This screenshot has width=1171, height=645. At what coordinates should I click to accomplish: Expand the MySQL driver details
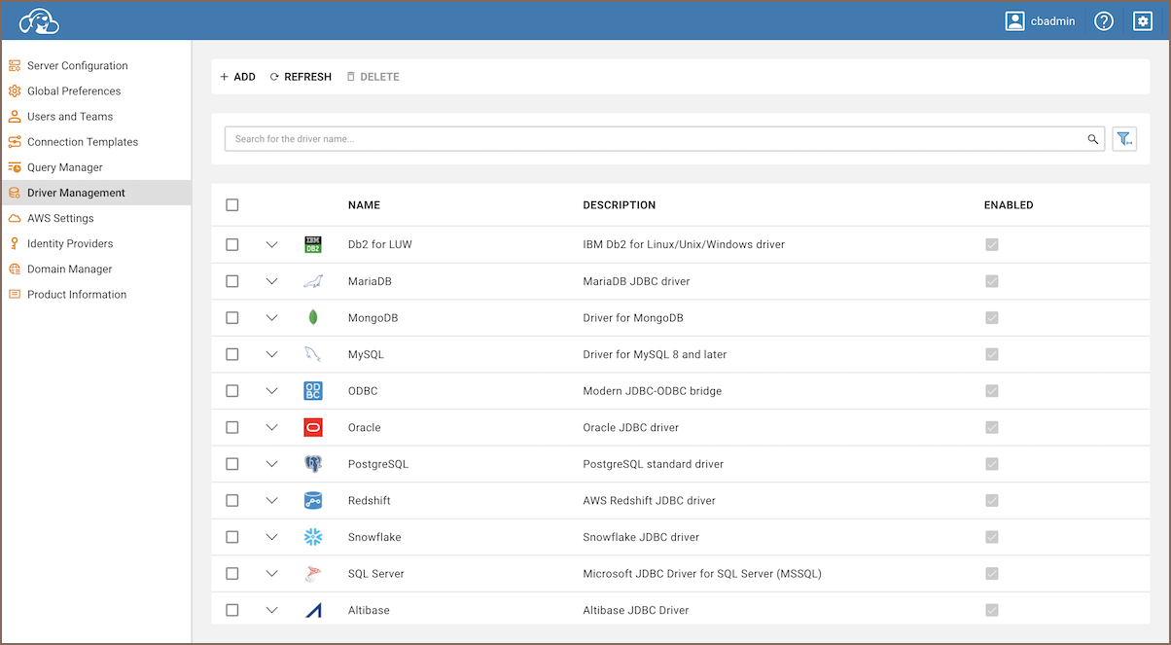click(x=272, y=354)
